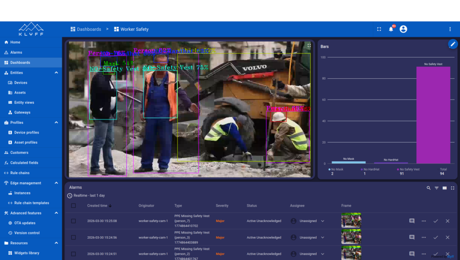This screenshot has width=460, height=260.
Task: Check the person_3 alarm row checkbox
Action: 73,238
